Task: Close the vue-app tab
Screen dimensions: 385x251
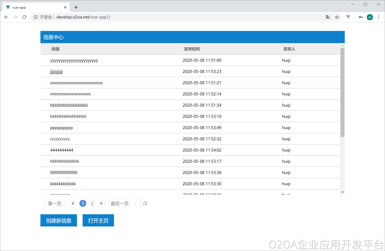Action: click(65, 7)
